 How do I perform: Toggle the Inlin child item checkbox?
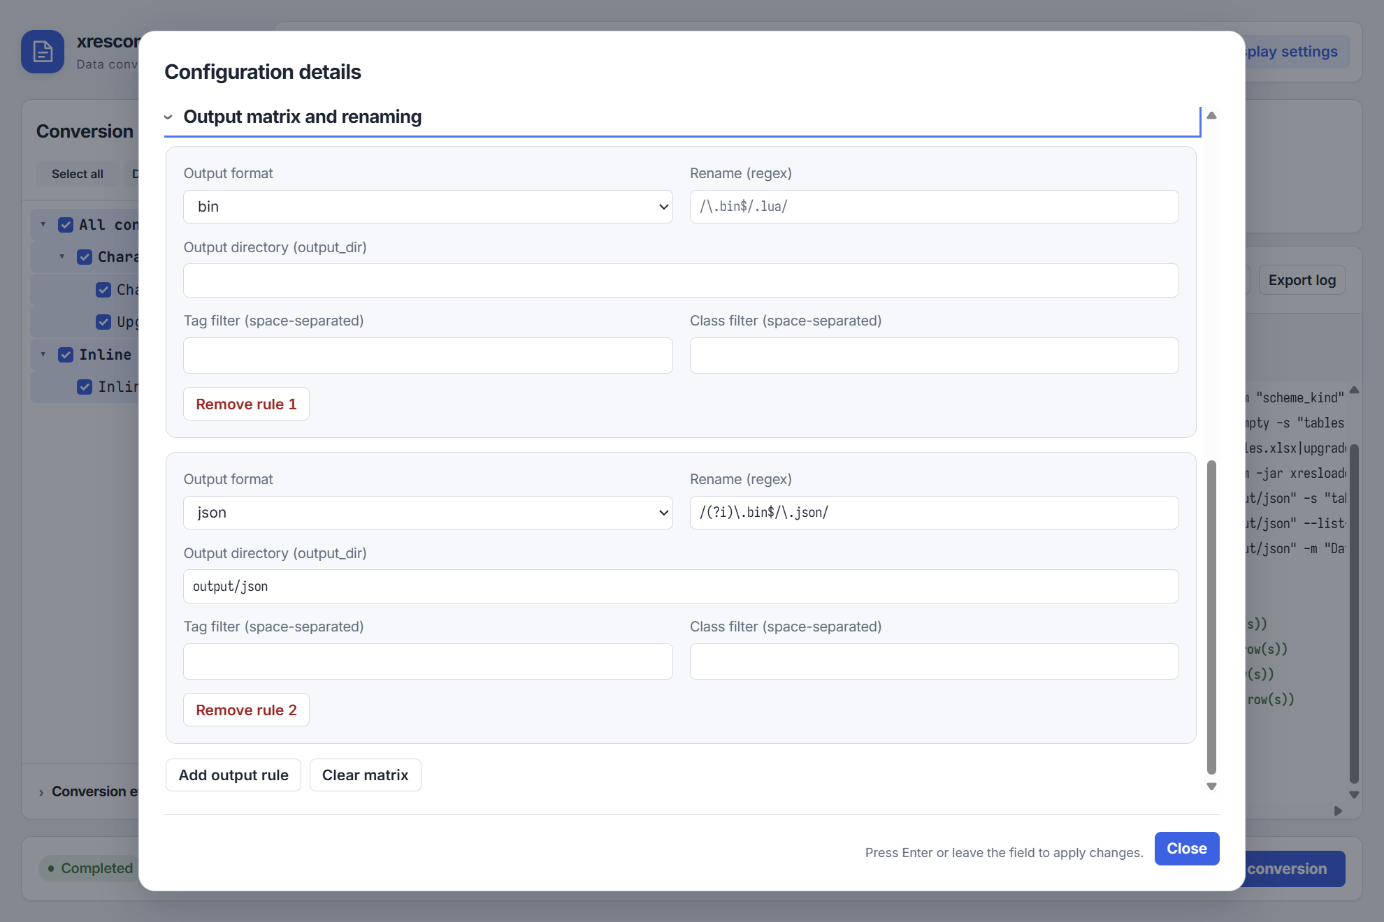(x=85, y=387)
